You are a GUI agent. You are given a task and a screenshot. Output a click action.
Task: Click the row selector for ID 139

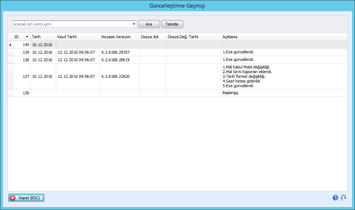click(x=10, y=52)
